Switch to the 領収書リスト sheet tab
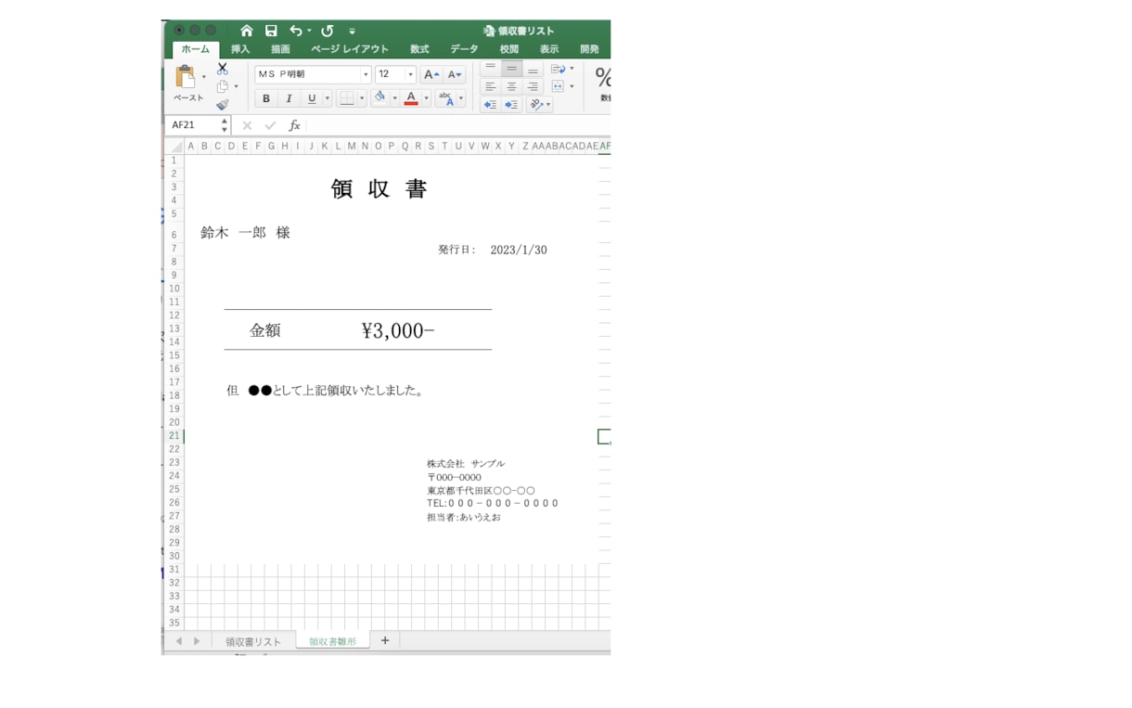 (x=253, y=641)
